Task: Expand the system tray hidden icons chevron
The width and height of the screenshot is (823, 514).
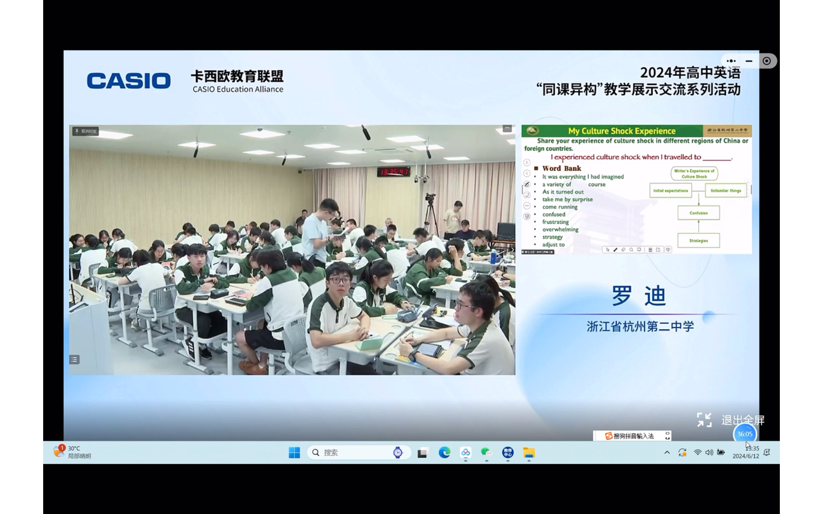Action: (667, 453)
